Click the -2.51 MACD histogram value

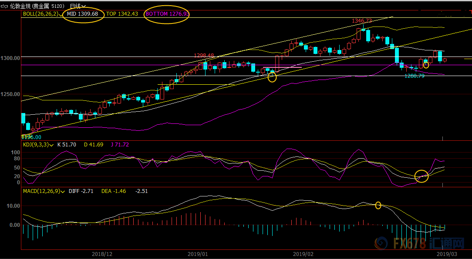141,191
